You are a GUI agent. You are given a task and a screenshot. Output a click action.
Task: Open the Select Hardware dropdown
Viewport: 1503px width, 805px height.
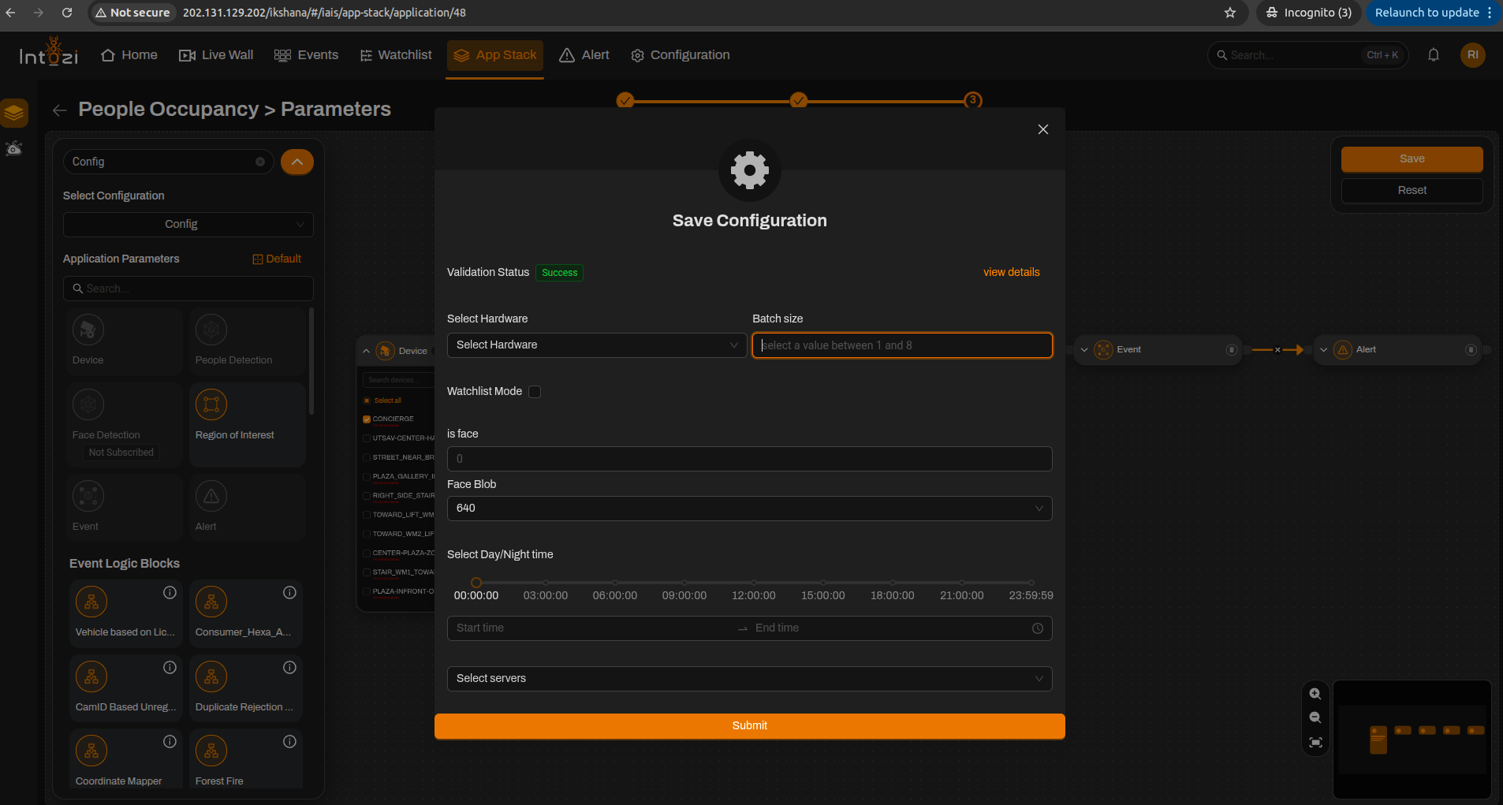pos(597,345)
